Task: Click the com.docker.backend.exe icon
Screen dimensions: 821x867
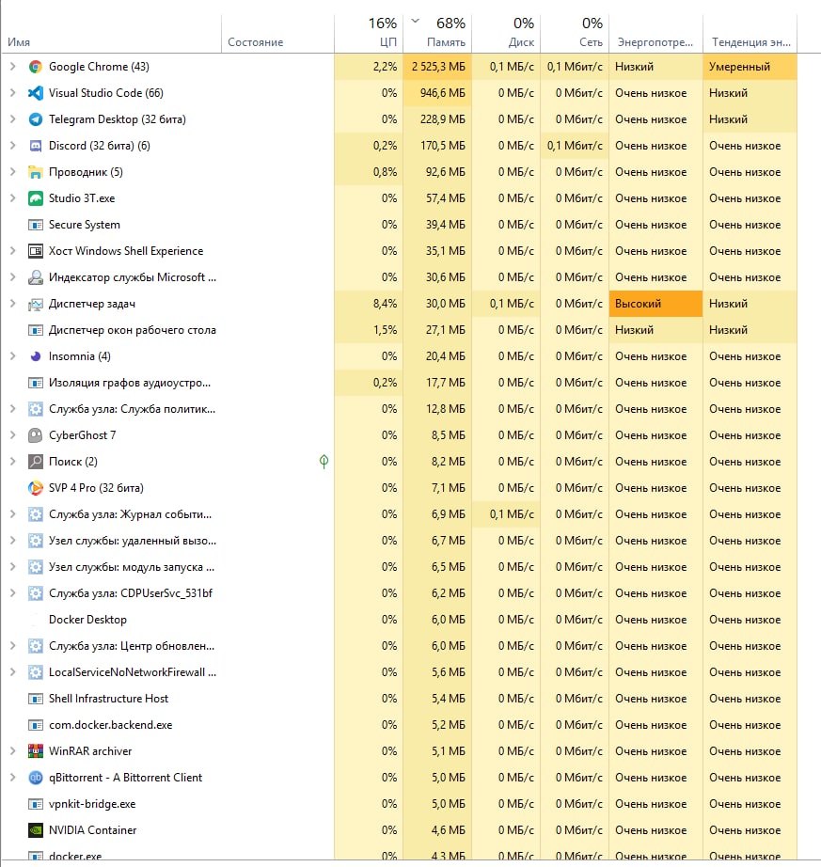Action: coord(36,725)
